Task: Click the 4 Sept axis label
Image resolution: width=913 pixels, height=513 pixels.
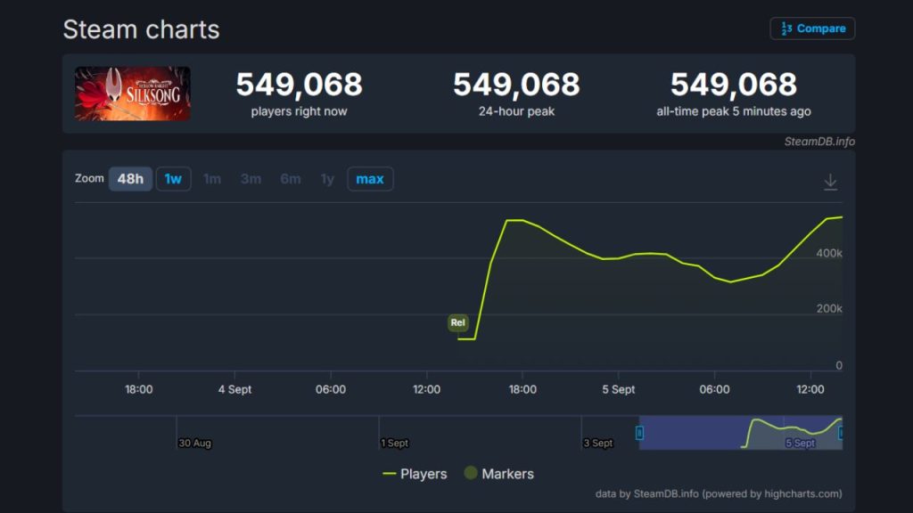Action: pyautogui.click(x=234, y=389)
